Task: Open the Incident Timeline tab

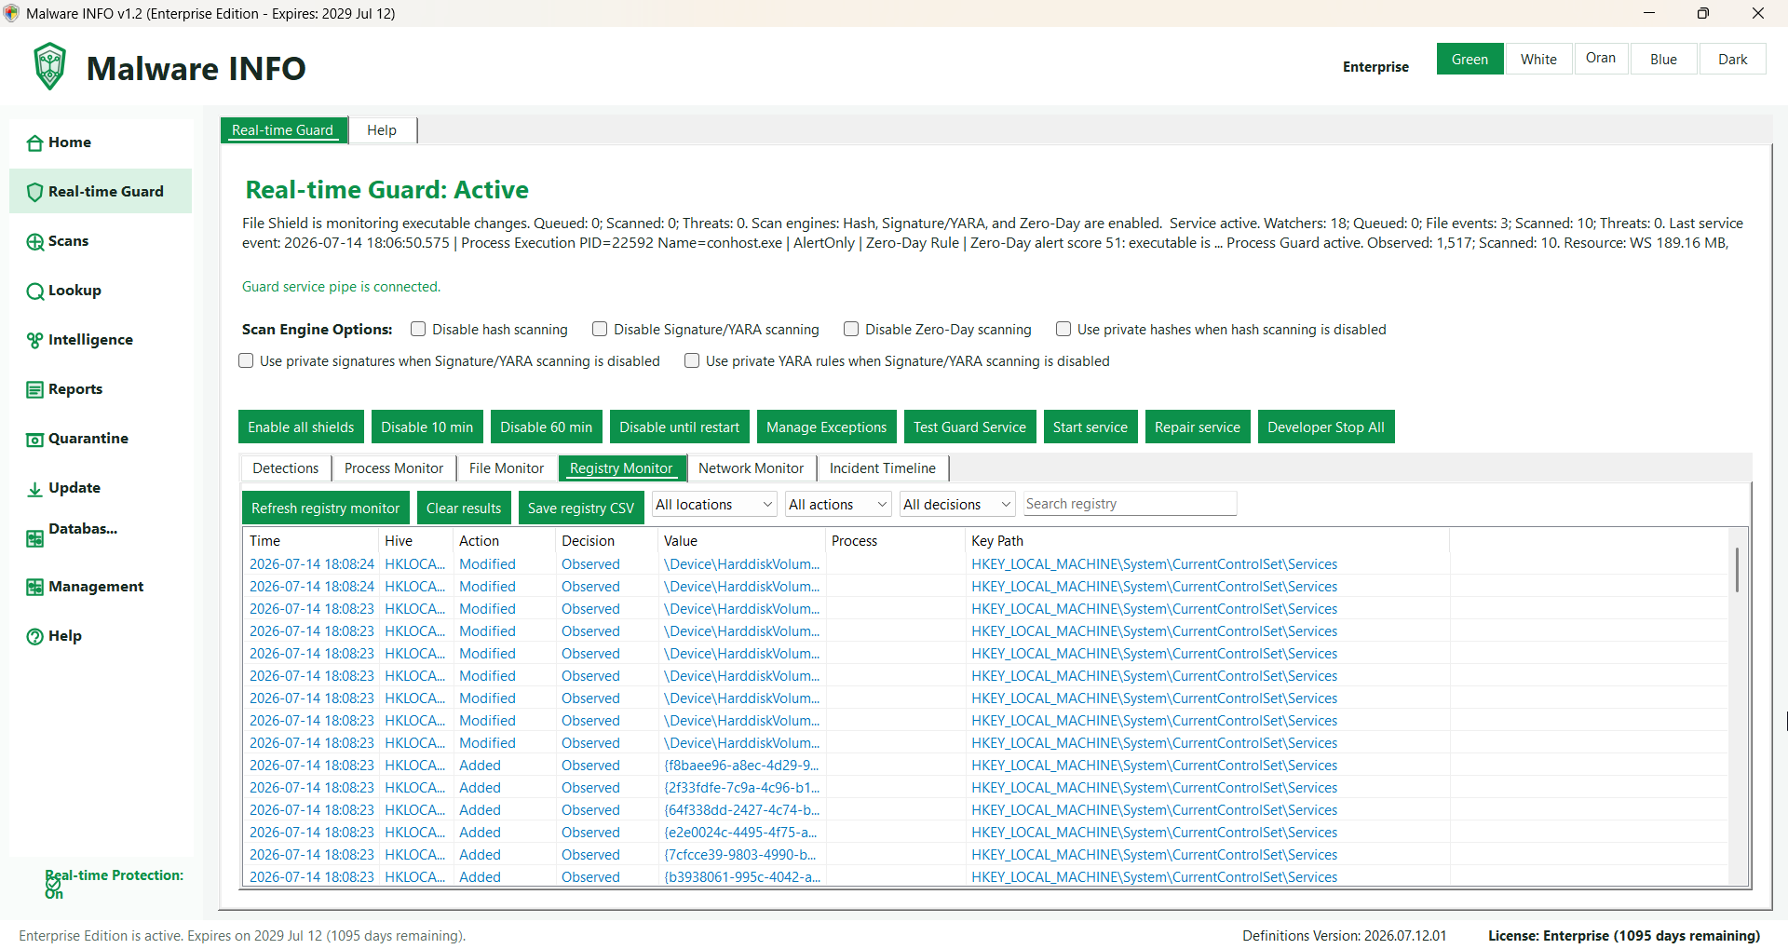Action: (883, 468)
